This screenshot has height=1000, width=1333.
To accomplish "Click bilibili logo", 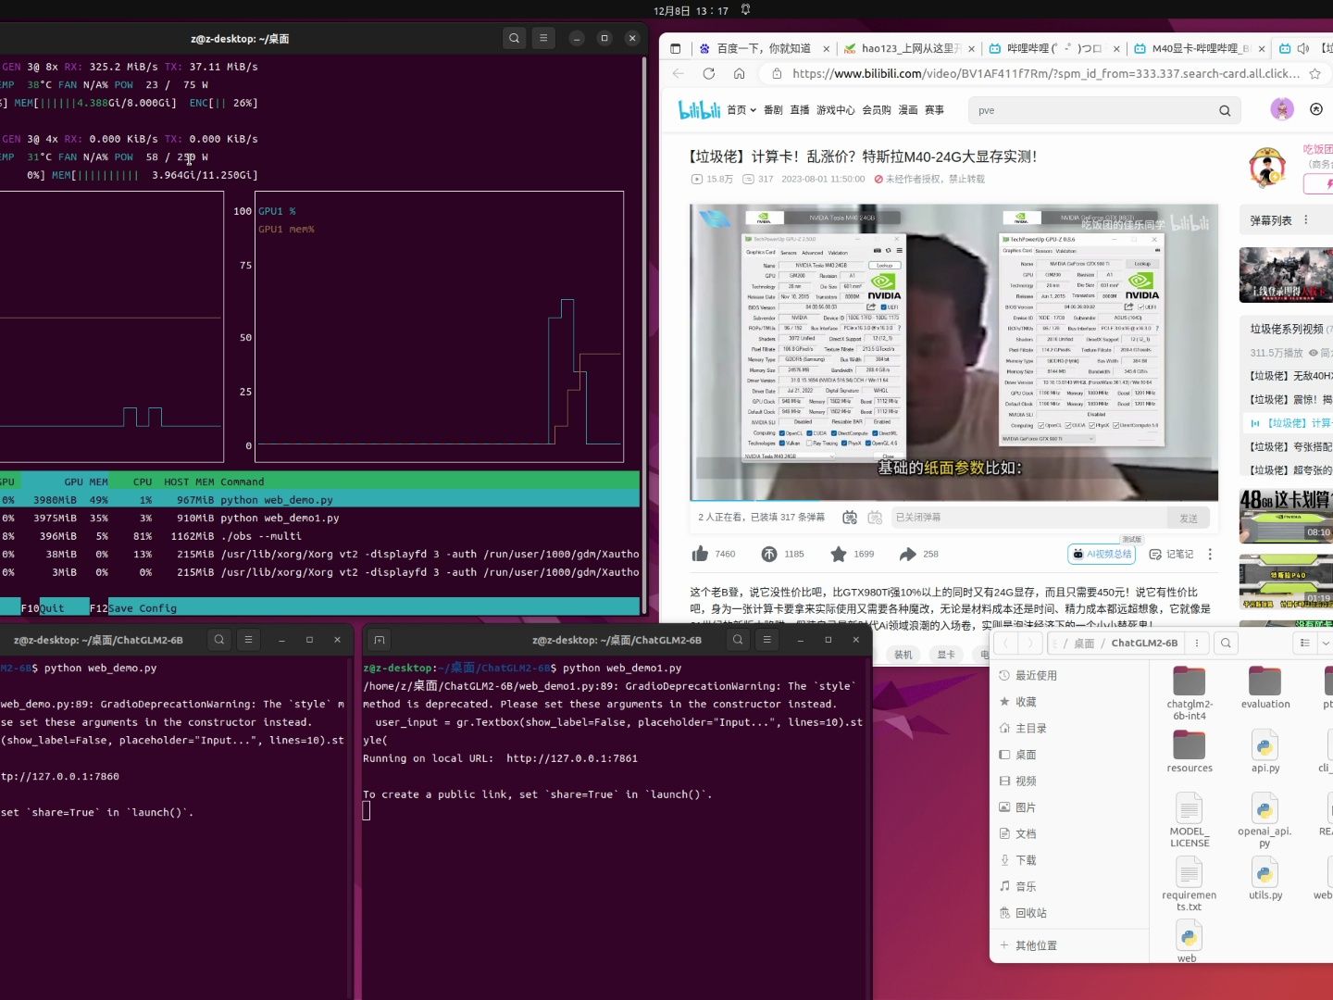I will [x=699, y=109].
